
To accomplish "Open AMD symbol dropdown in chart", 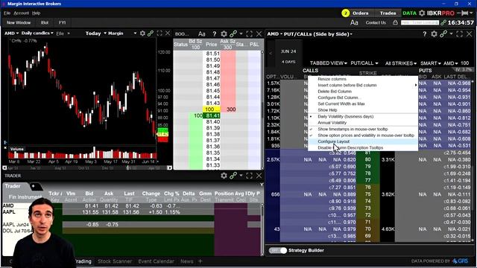I will coord(12,33).
